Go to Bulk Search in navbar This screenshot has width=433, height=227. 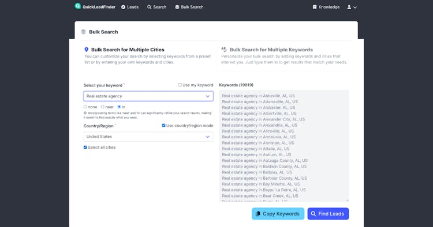pos(189,7)
